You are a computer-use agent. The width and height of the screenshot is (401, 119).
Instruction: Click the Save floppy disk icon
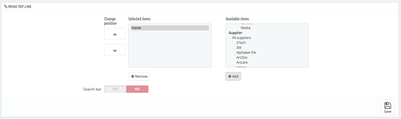pyautogui.click(x=387, y=106)
